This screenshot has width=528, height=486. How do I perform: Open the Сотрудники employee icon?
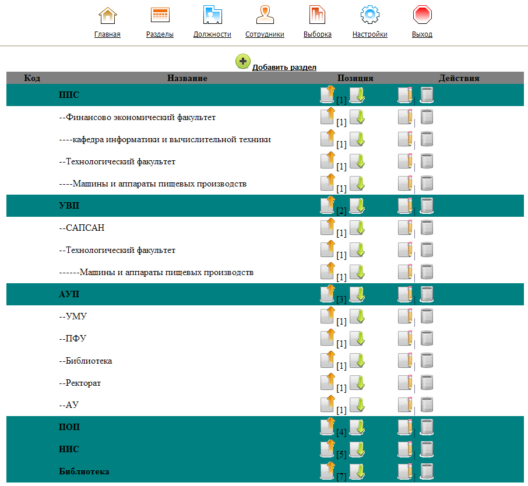(265, 15)
